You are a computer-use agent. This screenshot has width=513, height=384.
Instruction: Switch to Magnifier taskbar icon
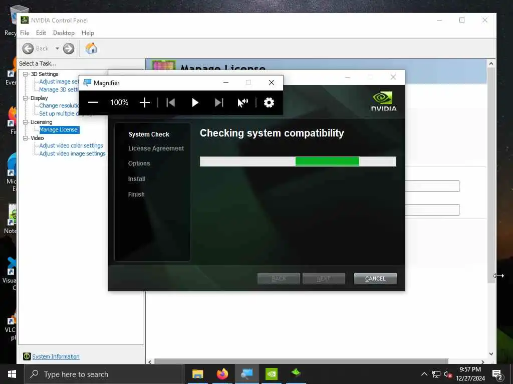pos(246,374)
